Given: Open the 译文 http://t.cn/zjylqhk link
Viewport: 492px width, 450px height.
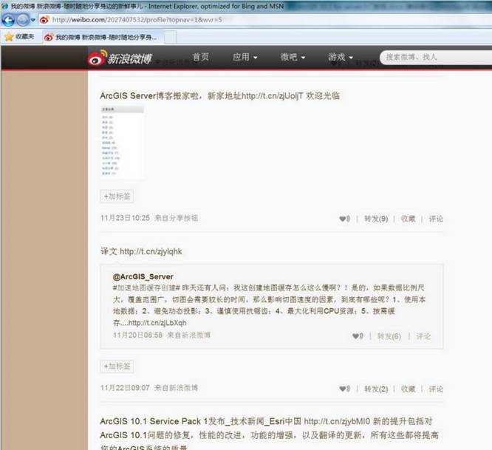Looking at the screenshot, I should click(x=151, y=252).
